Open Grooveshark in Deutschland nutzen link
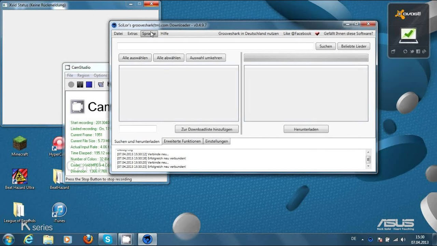This screenshot has height=246, width=437. click(249, 33)
